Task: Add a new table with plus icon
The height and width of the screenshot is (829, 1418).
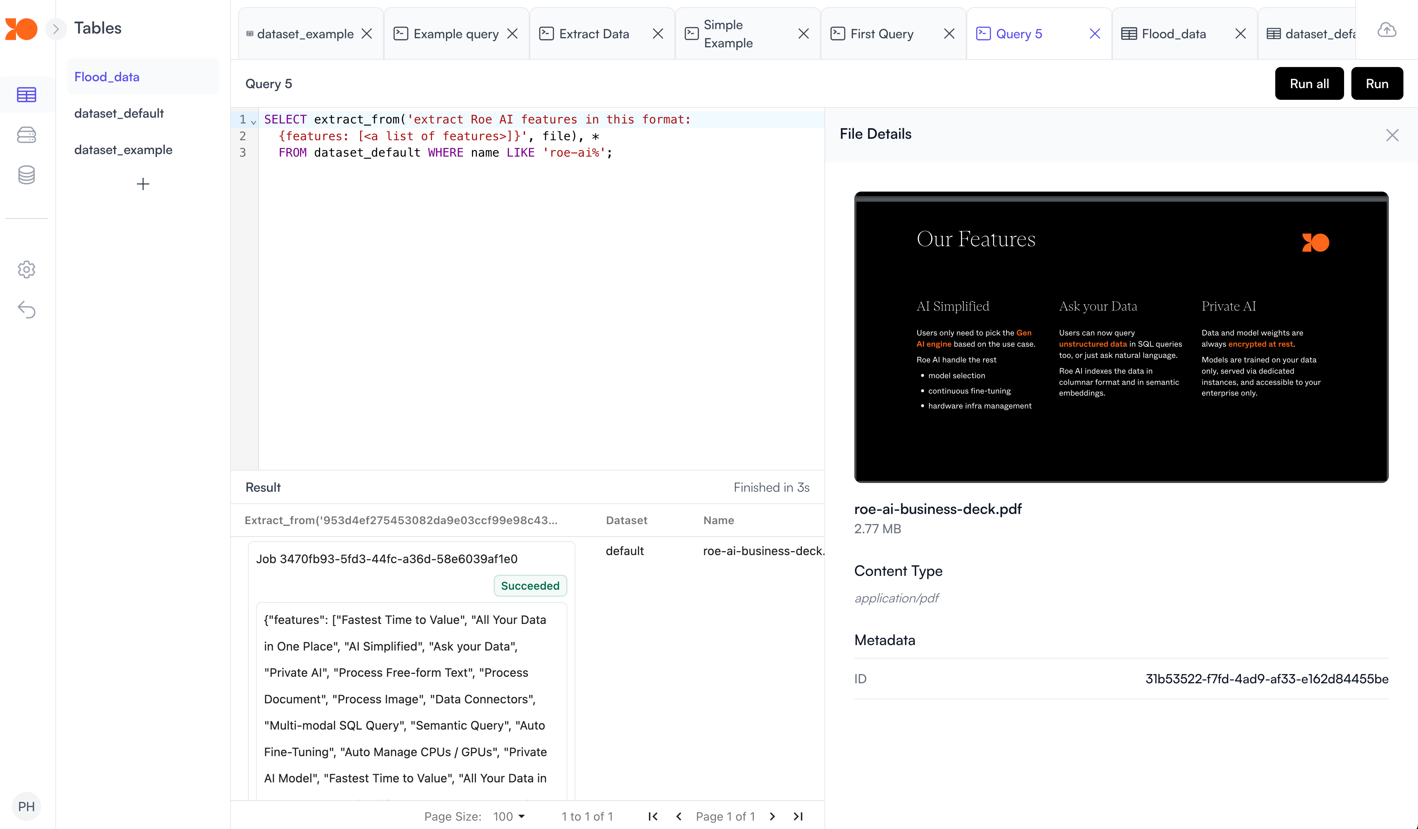Action: (143, 184)
